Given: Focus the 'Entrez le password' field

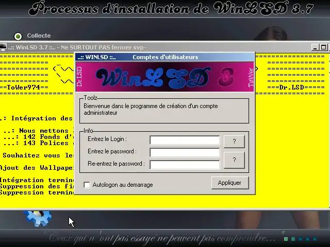Looking at the screenshot, I should coord(185,152).
